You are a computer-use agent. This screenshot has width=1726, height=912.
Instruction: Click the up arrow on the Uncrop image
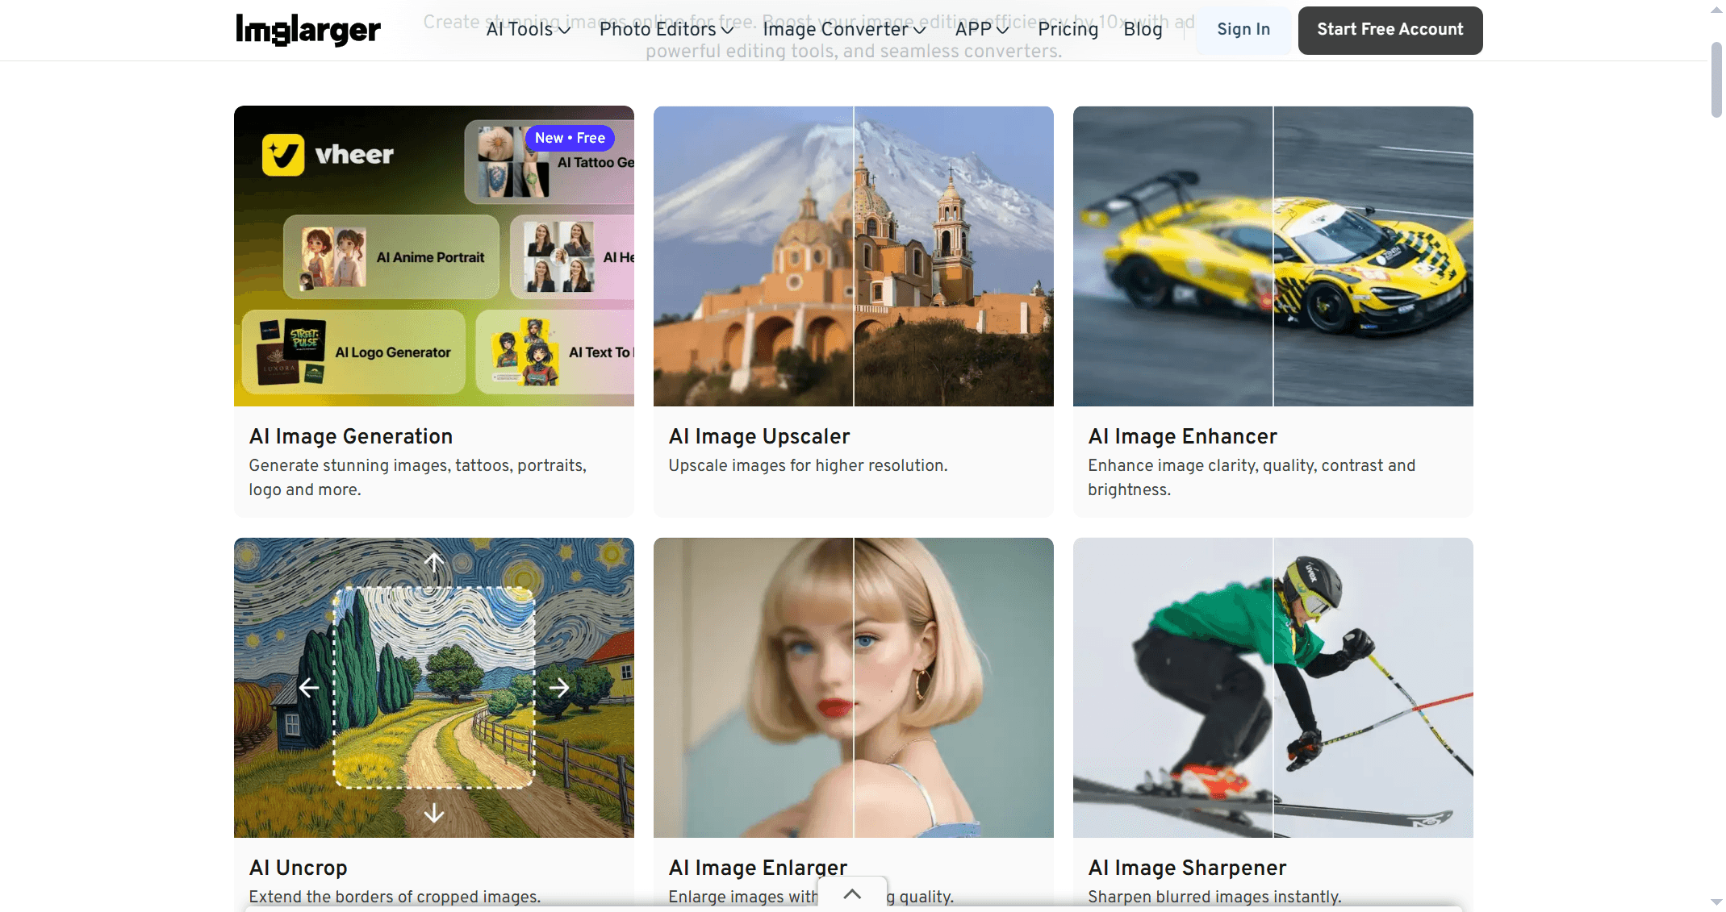pos(434,562)
